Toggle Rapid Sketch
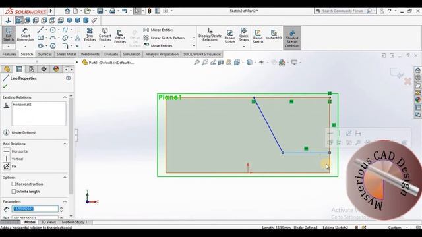 258,36
